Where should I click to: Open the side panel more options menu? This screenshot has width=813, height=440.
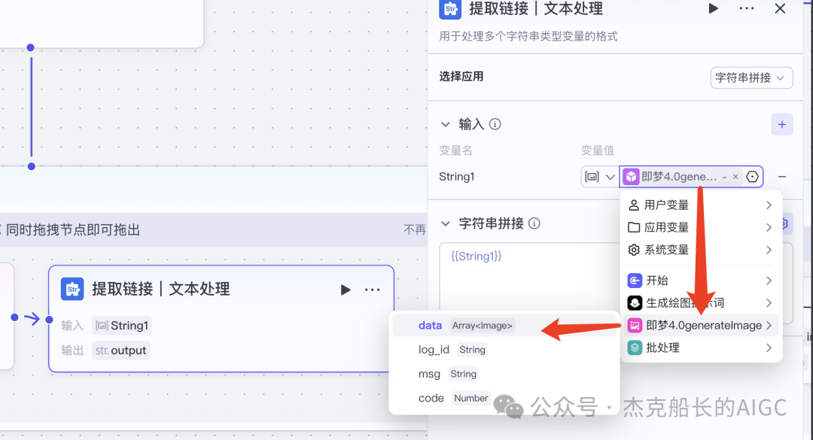[747, 8]
